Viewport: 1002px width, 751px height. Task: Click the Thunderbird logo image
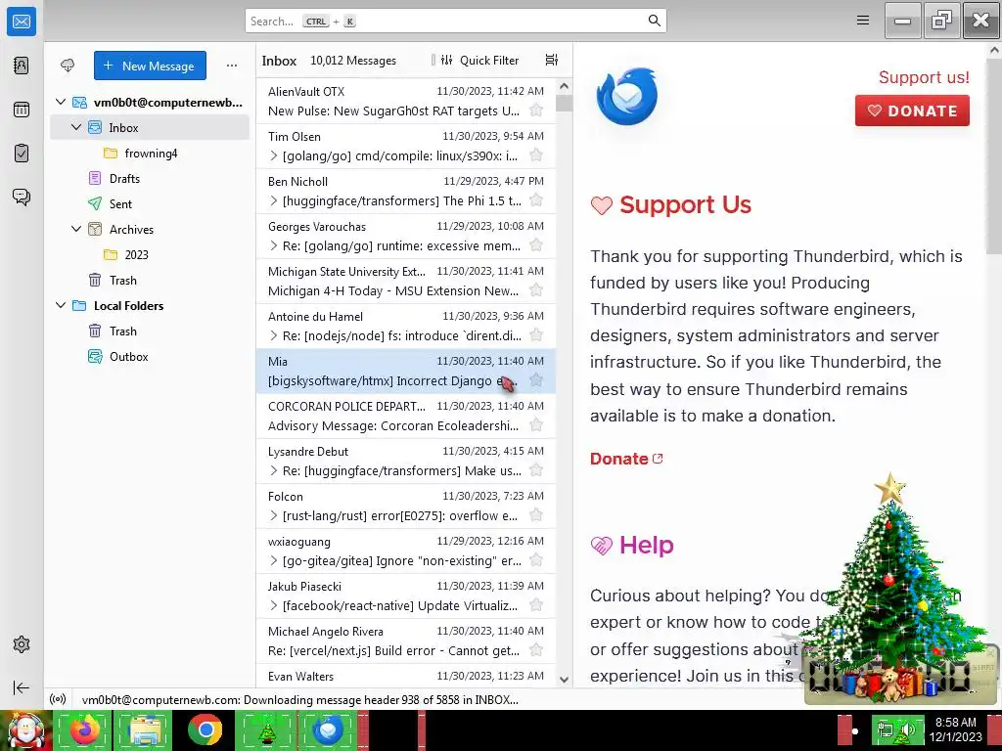click(x=627, y=97)
